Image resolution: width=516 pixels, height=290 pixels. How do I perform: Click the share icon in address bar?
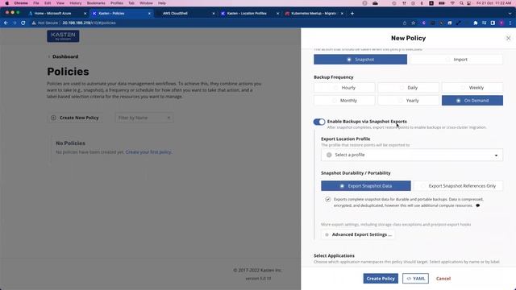pos(405,23)
